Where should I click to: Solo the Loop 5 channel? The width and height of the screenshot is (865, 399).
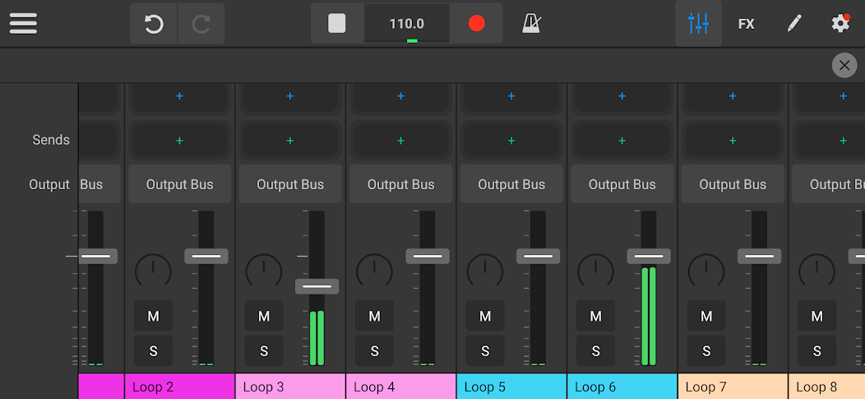(485, 351)
